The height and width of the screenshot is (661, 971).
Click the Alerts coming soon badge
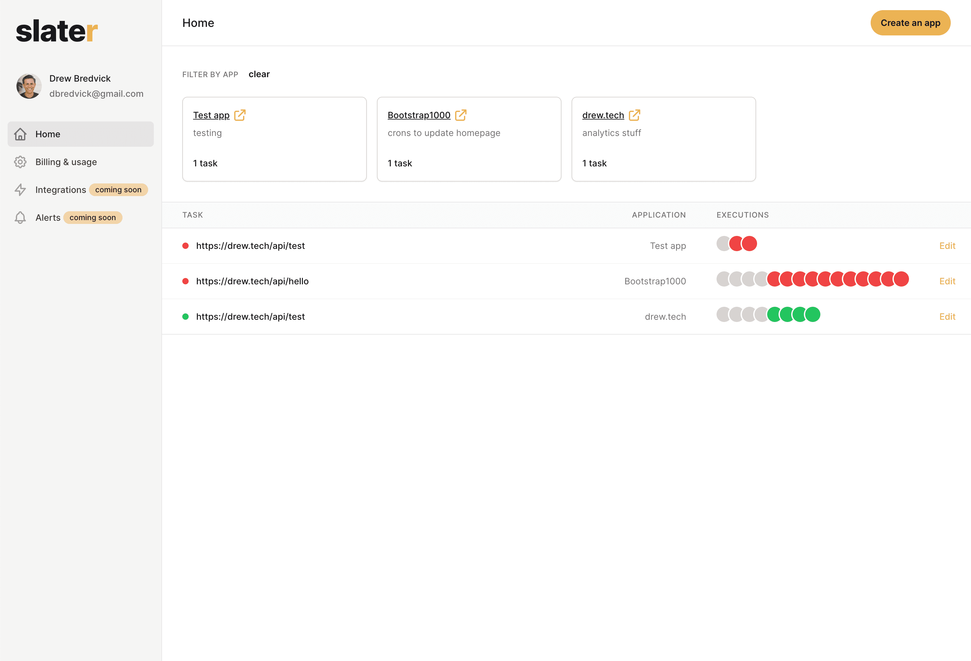(x=93, y=218)
